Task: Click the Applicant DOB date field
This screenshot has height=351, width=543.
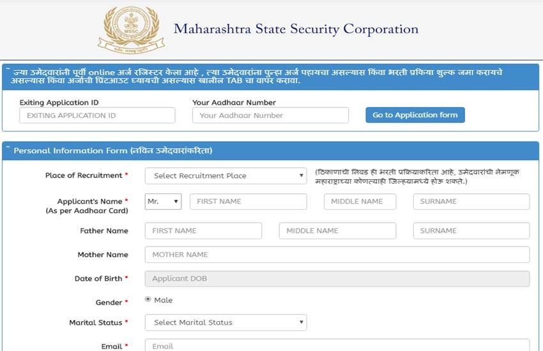Action: (x=337, y=279)
